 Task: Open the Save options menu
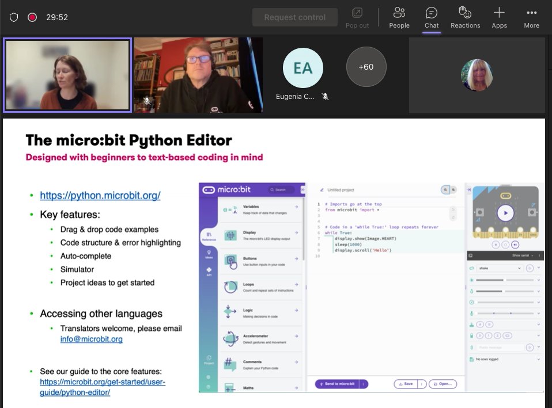click(x=422, y=384)
